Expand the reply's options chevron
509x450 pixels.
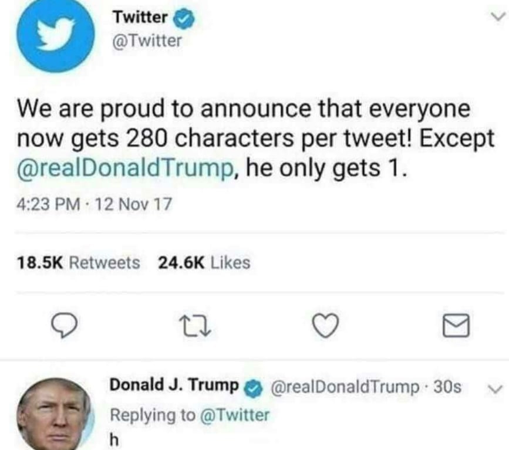[494, 388]
